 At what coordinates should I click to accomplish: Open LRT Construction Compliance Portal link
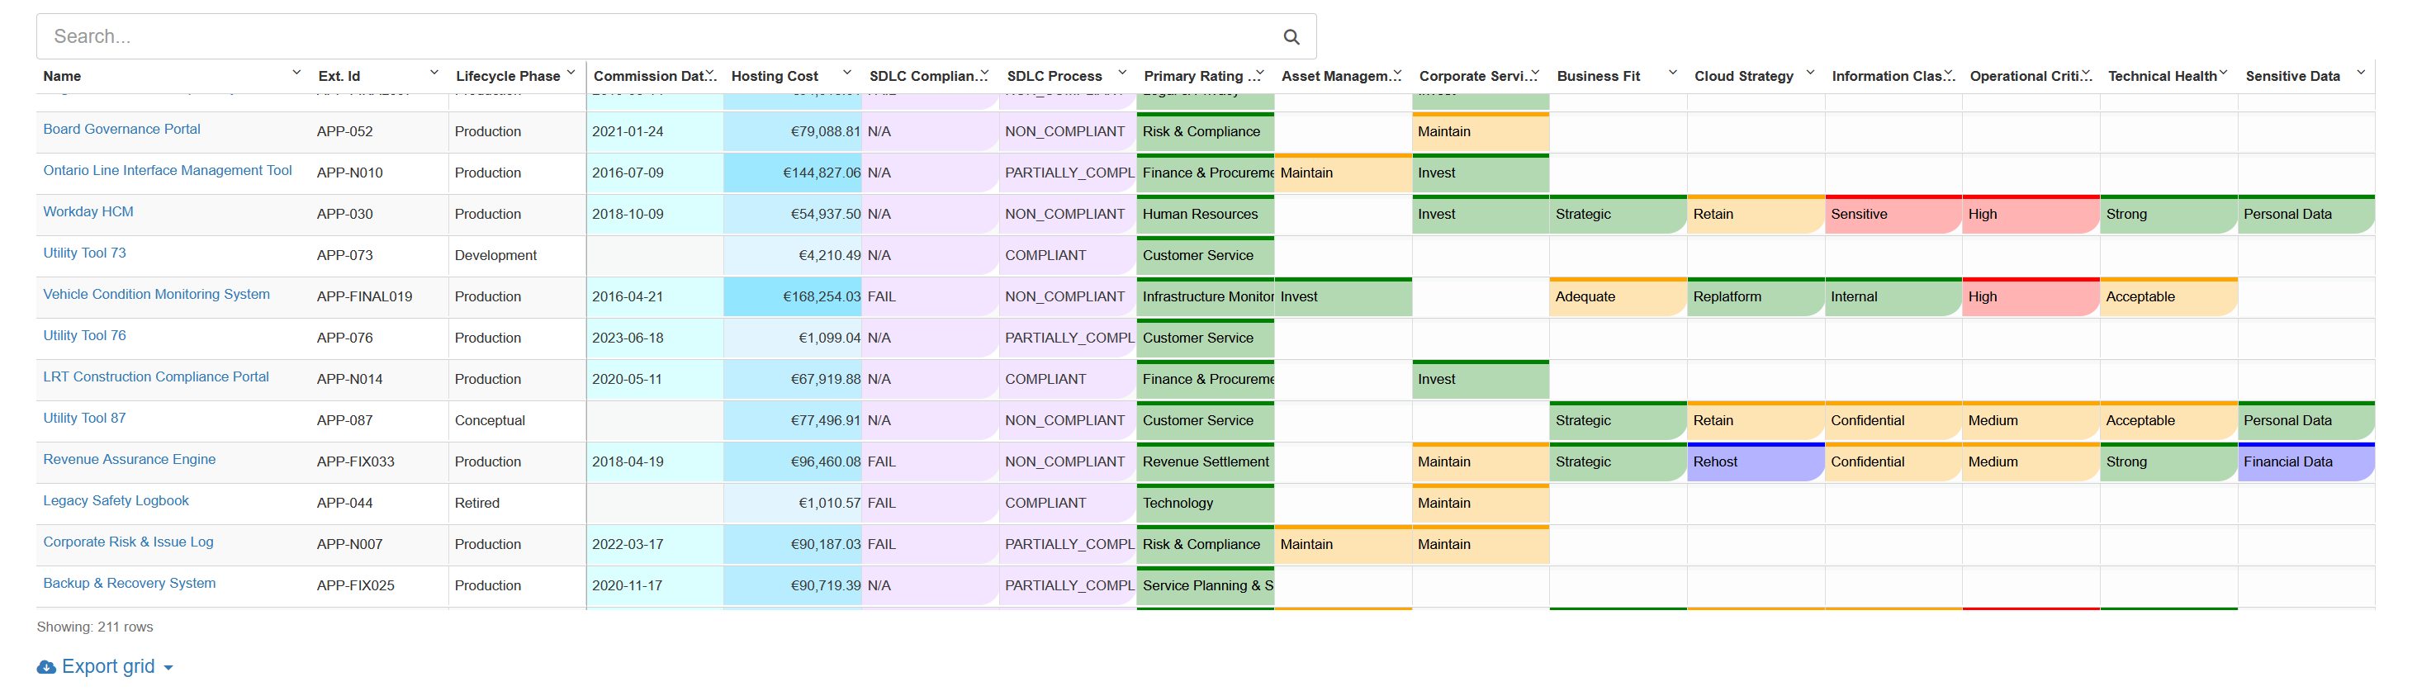[156, 377]
